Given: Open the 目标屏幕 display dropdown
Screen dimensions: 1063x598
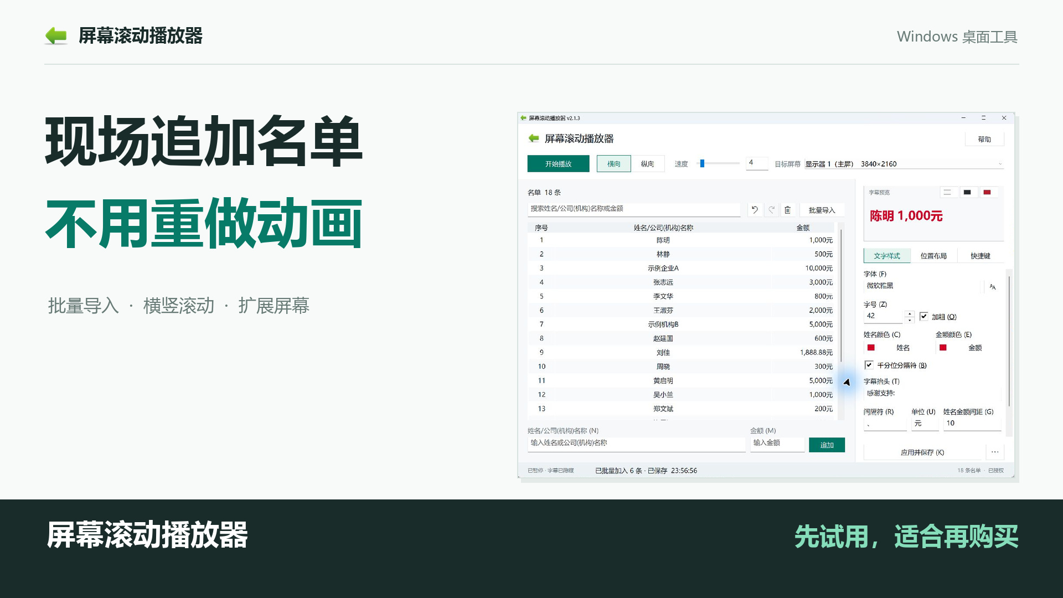Looking at the screenshot, I should click(x=904, y=164).
